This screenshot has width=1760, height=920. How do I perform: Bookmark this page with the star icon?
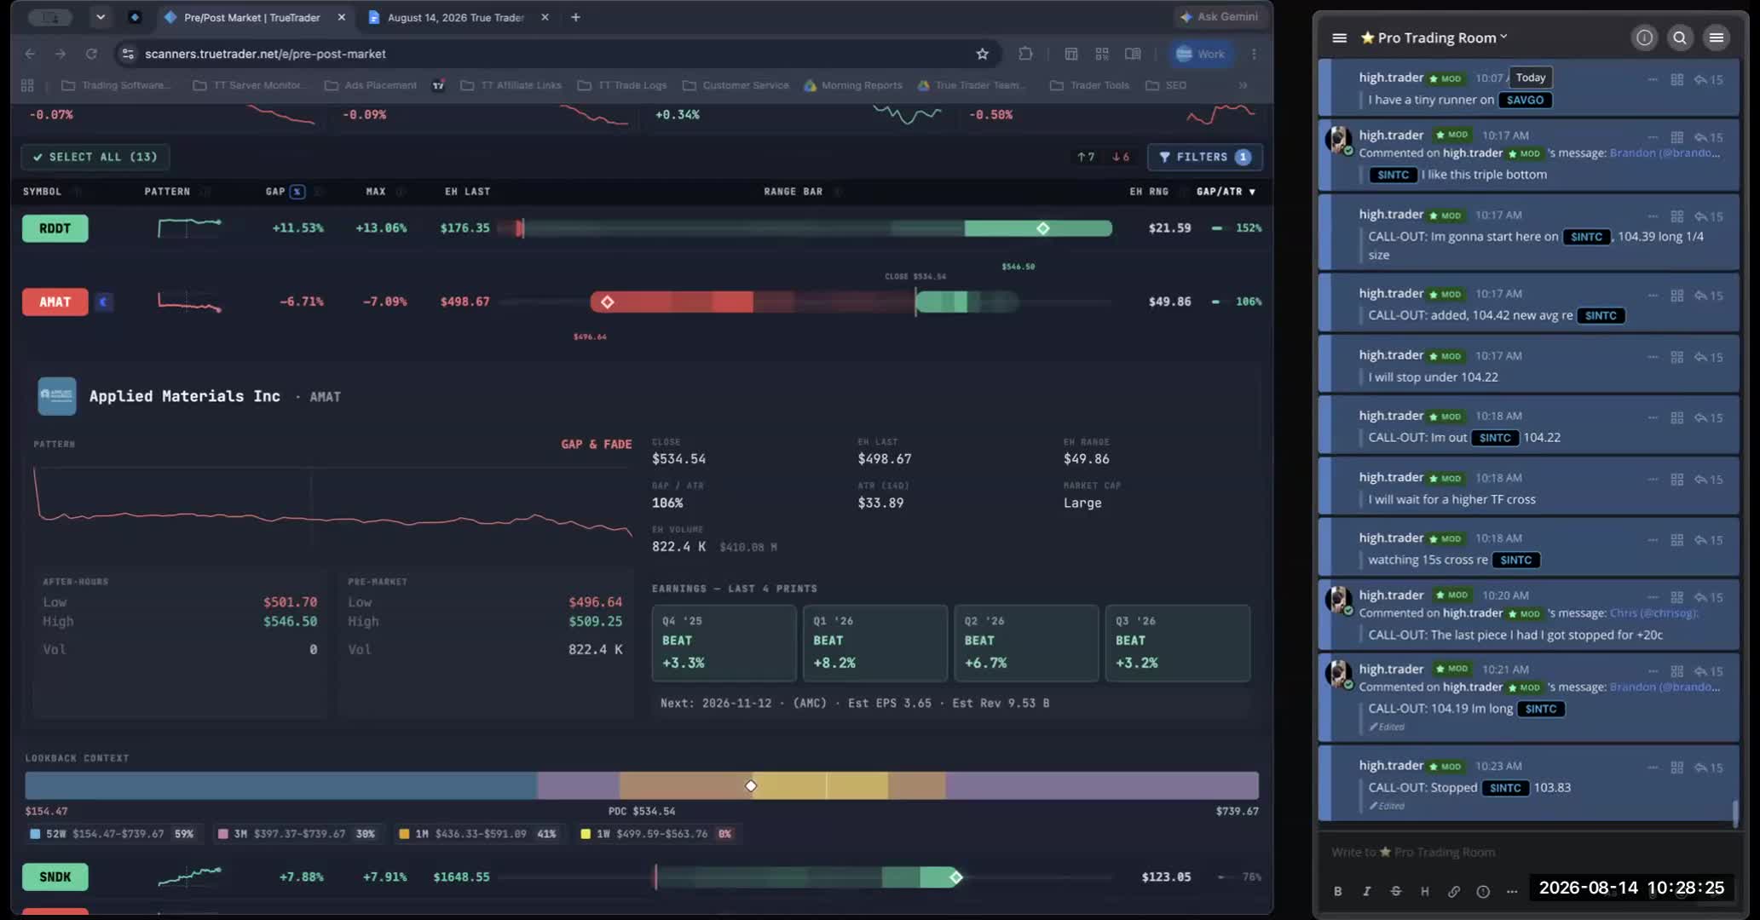982,54
